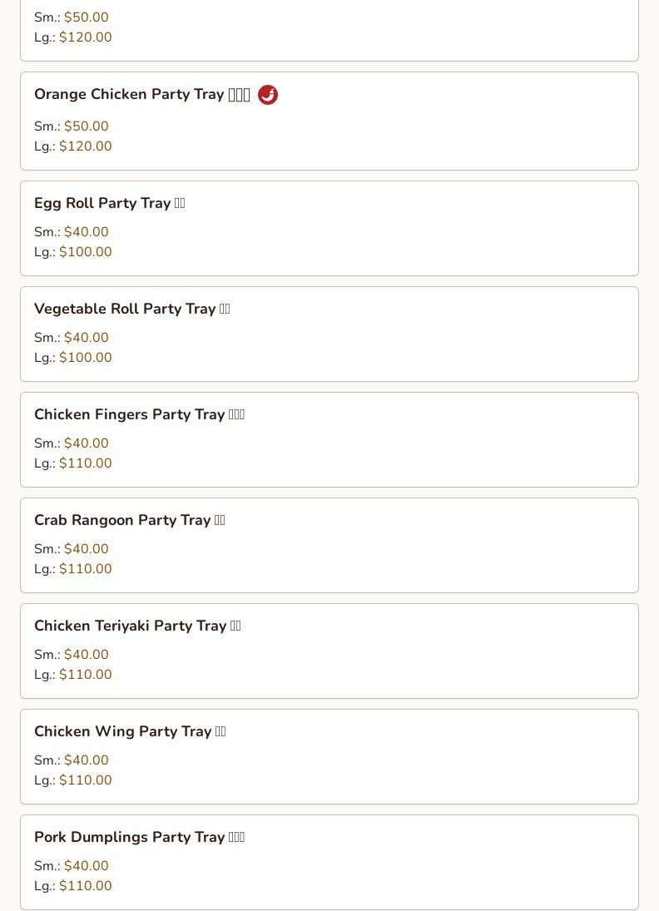Pick the Egg Roll large $100.00 price
Screen dimensions: 659x911
(x=85, y=252)
